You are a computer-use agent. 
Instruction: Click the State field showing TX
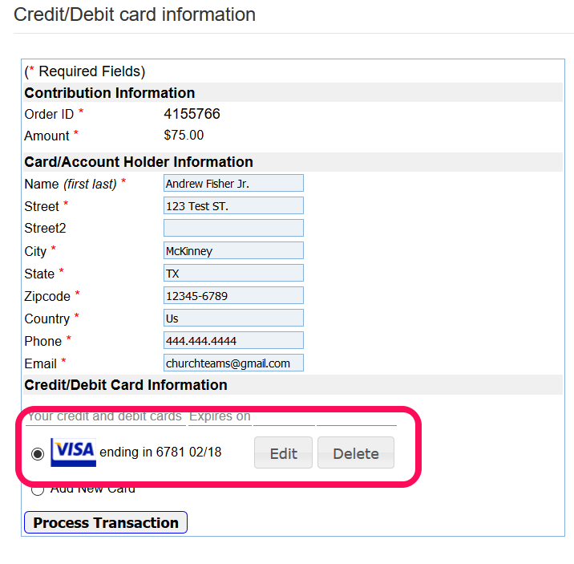[x=233, y=273]
